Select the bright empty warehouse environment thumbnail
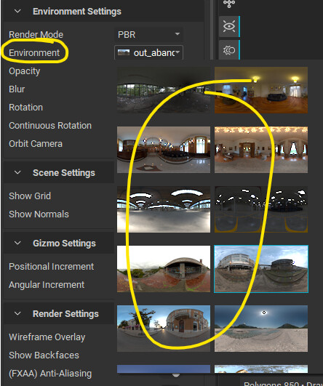323x386 pixels. [164, 209]
